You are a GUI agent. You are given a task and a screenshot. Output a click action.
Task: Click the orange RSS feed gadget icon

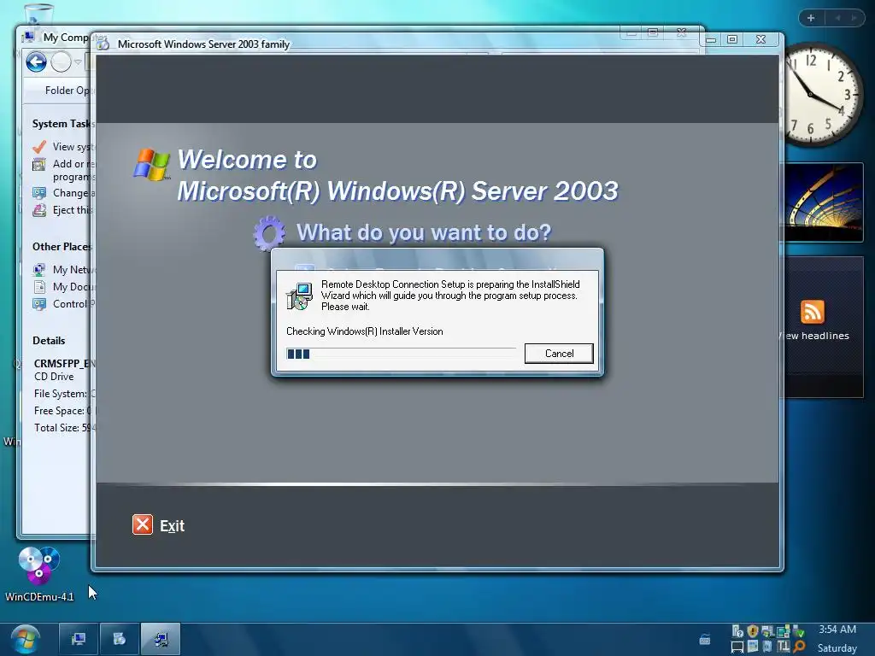tap(812, 311)
